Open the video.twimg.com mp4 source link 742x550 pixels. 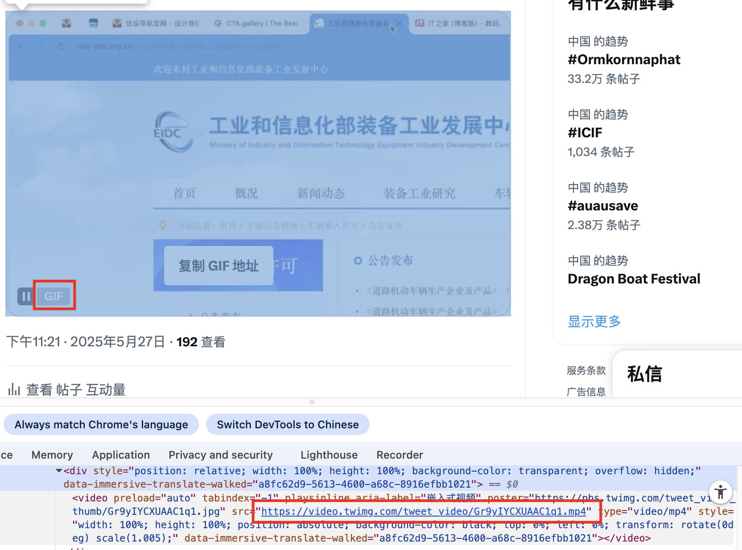(424, 512)
